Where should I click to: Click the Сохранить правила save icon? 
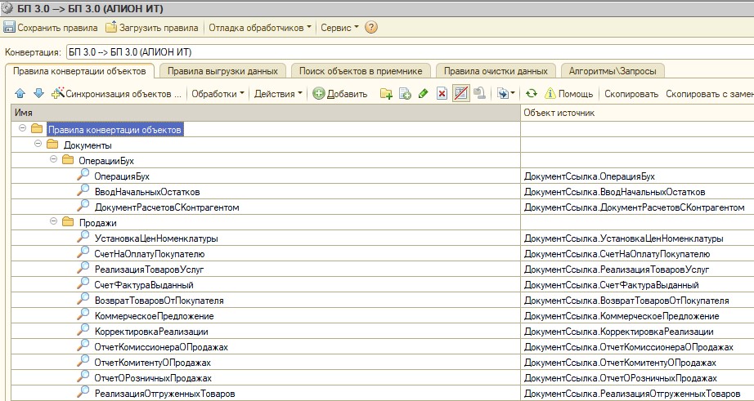(x=9, y=28)
